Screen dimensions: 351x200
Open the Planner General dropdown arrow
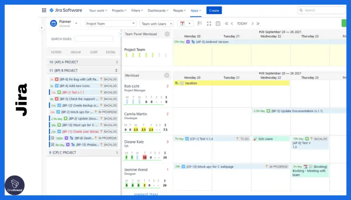click(x=76, y=24)
